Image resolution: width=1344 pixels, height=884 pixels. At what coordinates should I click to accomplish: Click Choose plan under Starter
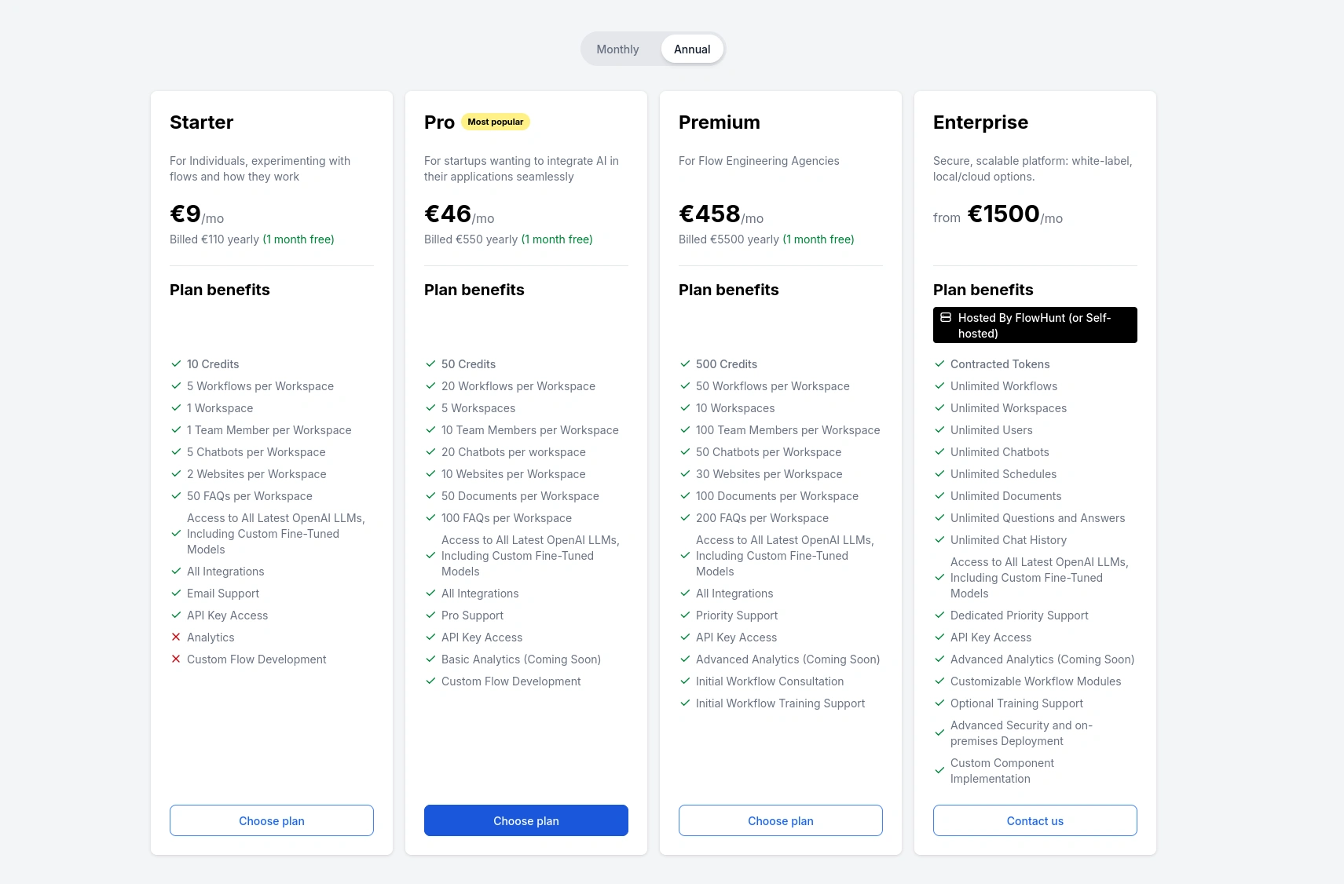(x=271, y=820)
